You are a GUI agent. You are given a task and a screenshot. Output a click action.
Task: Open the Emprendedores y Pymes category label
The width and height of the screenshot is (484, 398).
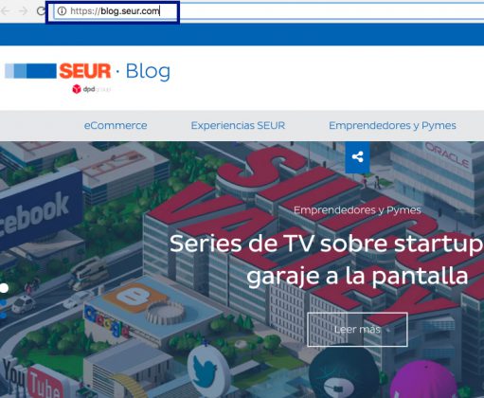click(x=357, y=210)
